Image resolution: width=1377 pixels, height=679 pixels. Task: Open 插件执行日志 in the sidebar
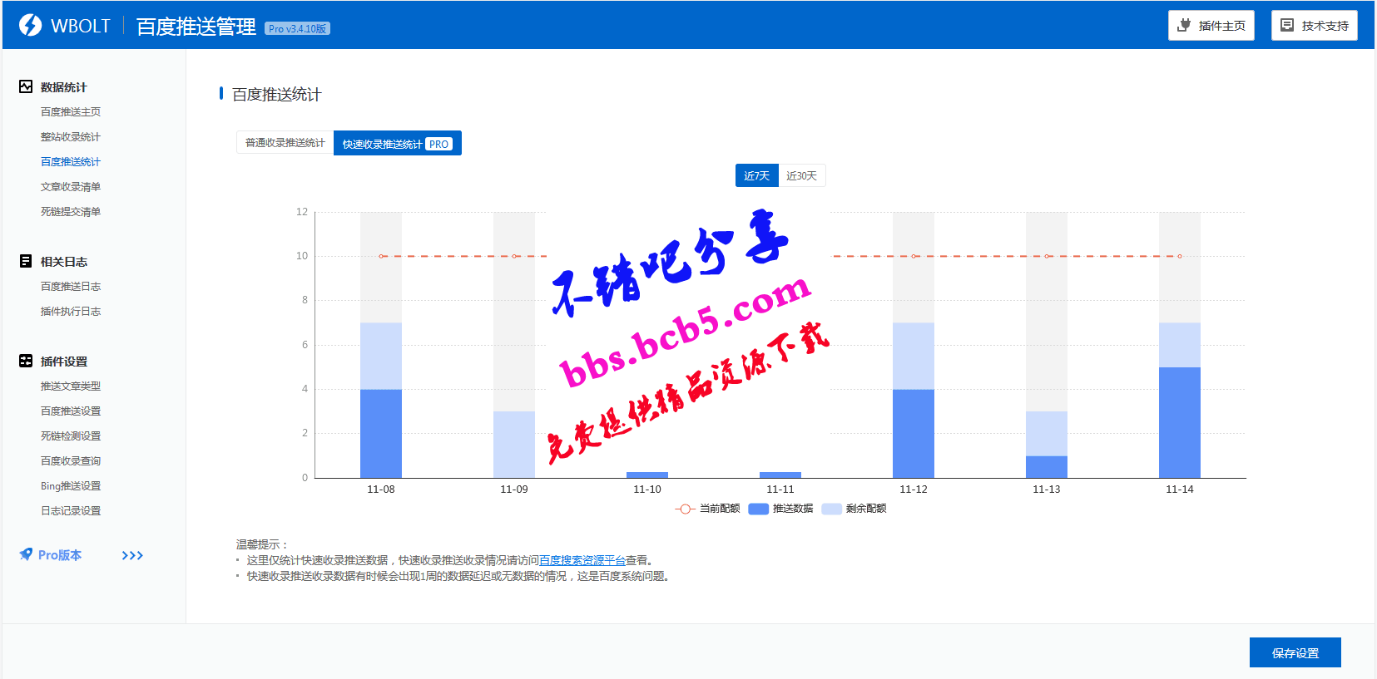point(71,311)
